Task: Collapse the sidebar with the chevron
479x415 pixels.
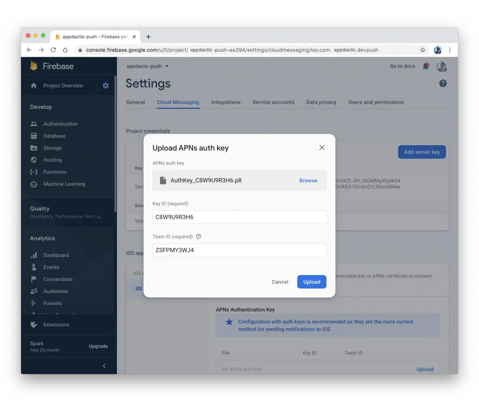Action: (104, 366)
